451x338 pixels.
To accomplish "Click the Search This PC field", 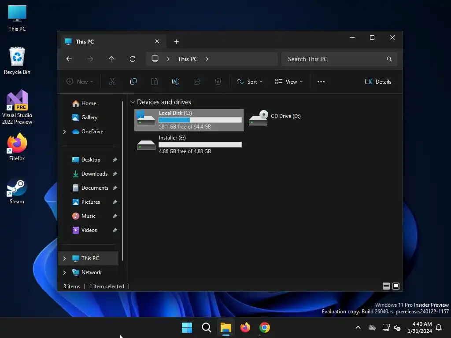I will click(340, 59).
